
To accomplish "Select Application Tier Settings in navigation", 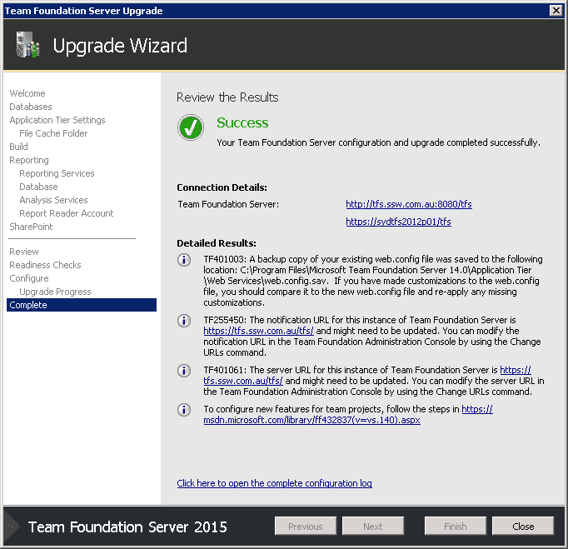I will pyautogui.click(x=57, y=120).
